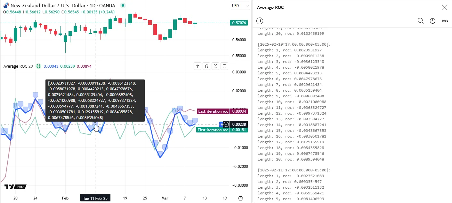The height and width of the screenshot is (203, 452).
Task: Click the 0.57076 current price label
Action: click(x=238, y=23)
